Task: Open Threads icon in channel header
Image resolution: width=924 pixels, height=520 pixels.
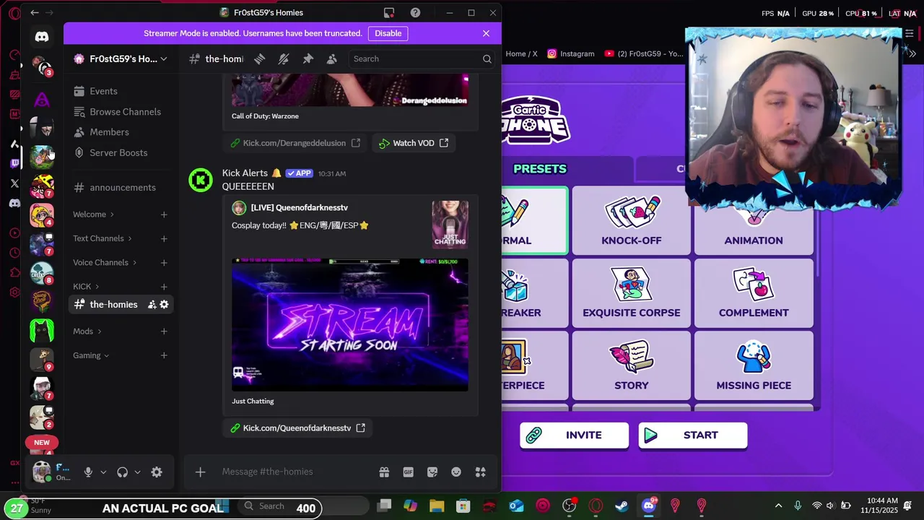Action: [260, 59]
